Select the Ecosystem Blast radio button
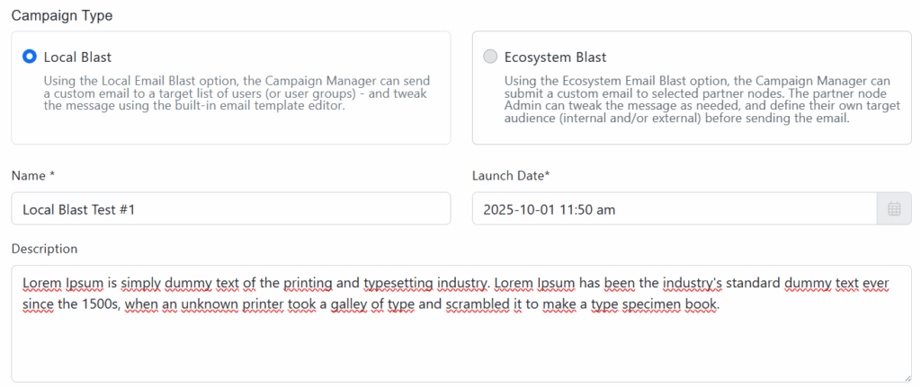Image resolution: width=921 pixels, height=388 pixels. click(x=489, y=57)
